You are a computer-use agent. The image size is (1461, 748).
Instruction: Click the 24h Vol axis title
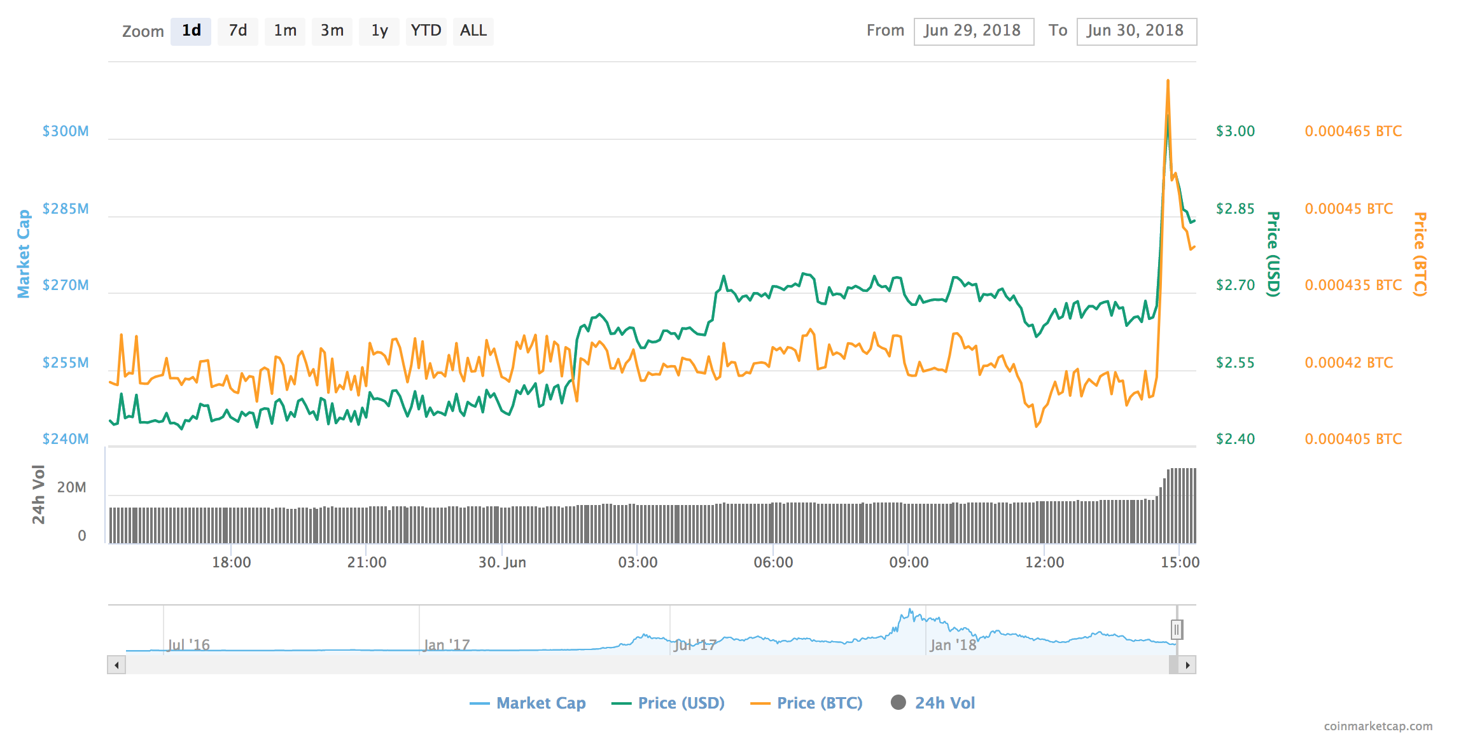[x=39, y=495]
